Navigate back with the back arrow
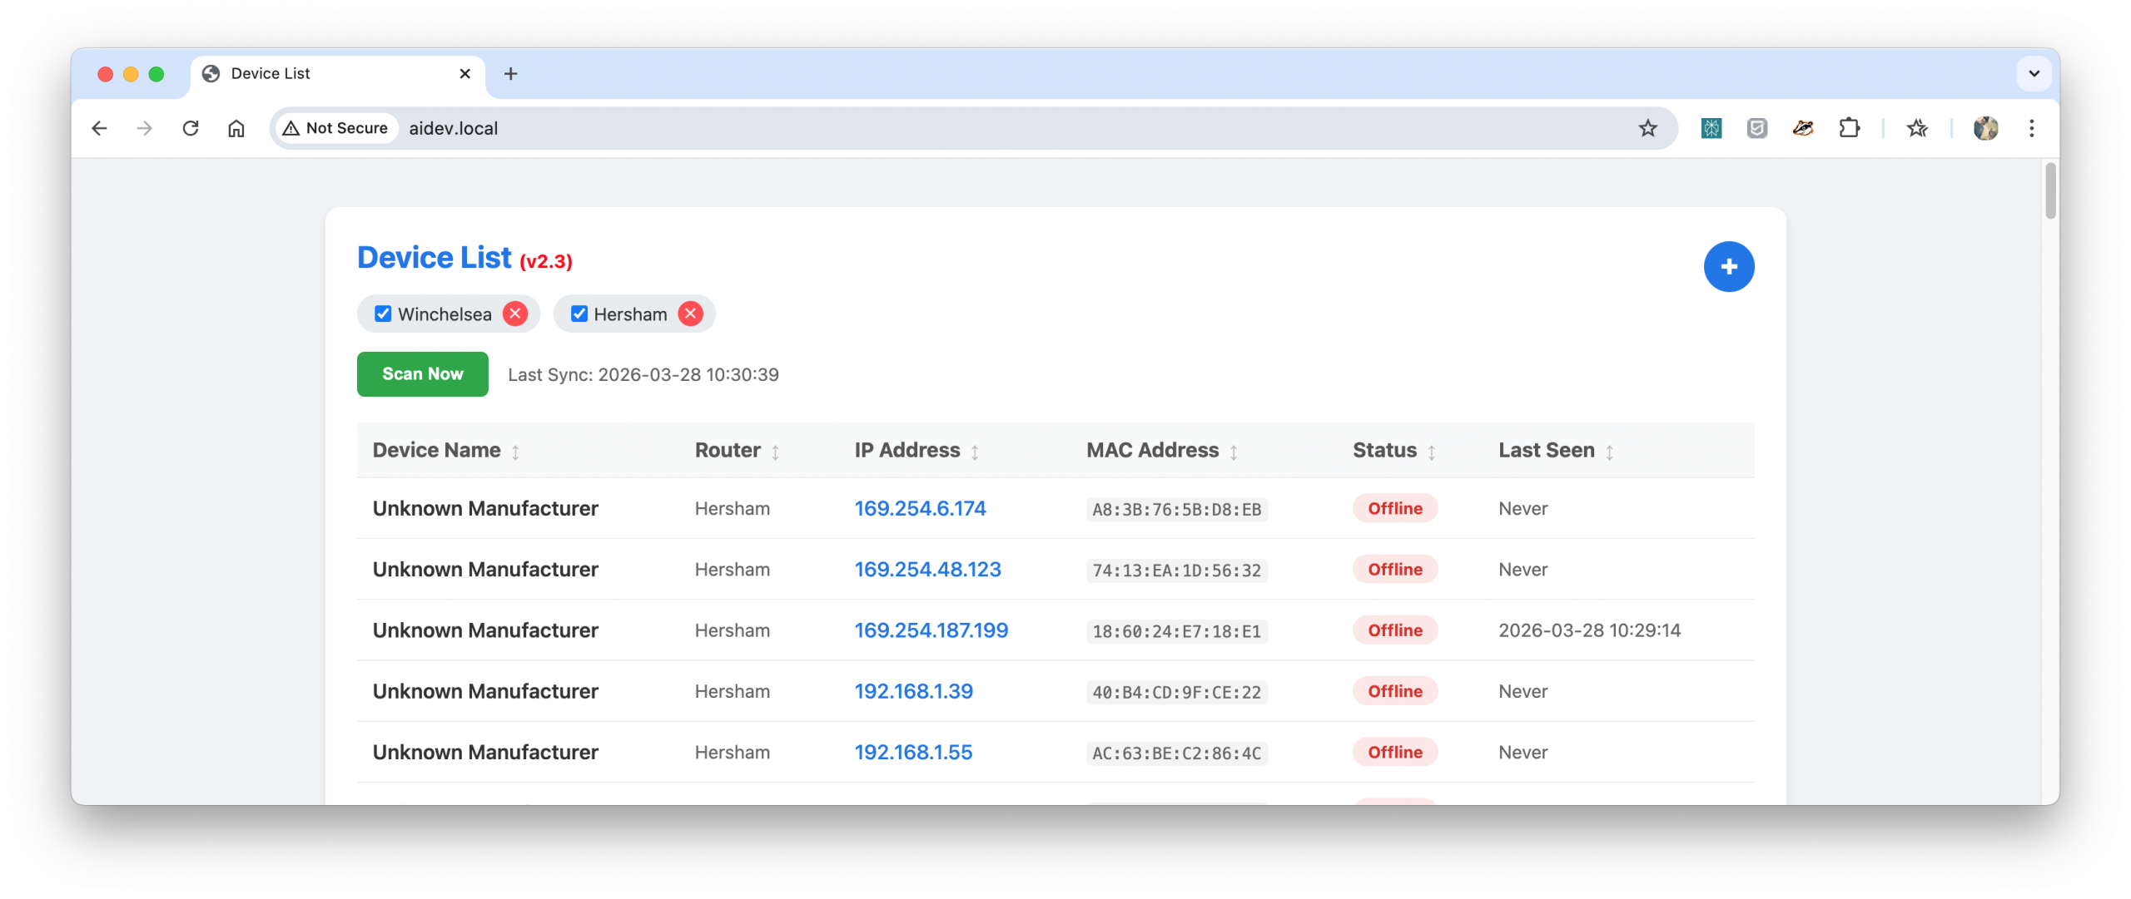This screenshot has width=2131, height=899. tap(99, 128)
